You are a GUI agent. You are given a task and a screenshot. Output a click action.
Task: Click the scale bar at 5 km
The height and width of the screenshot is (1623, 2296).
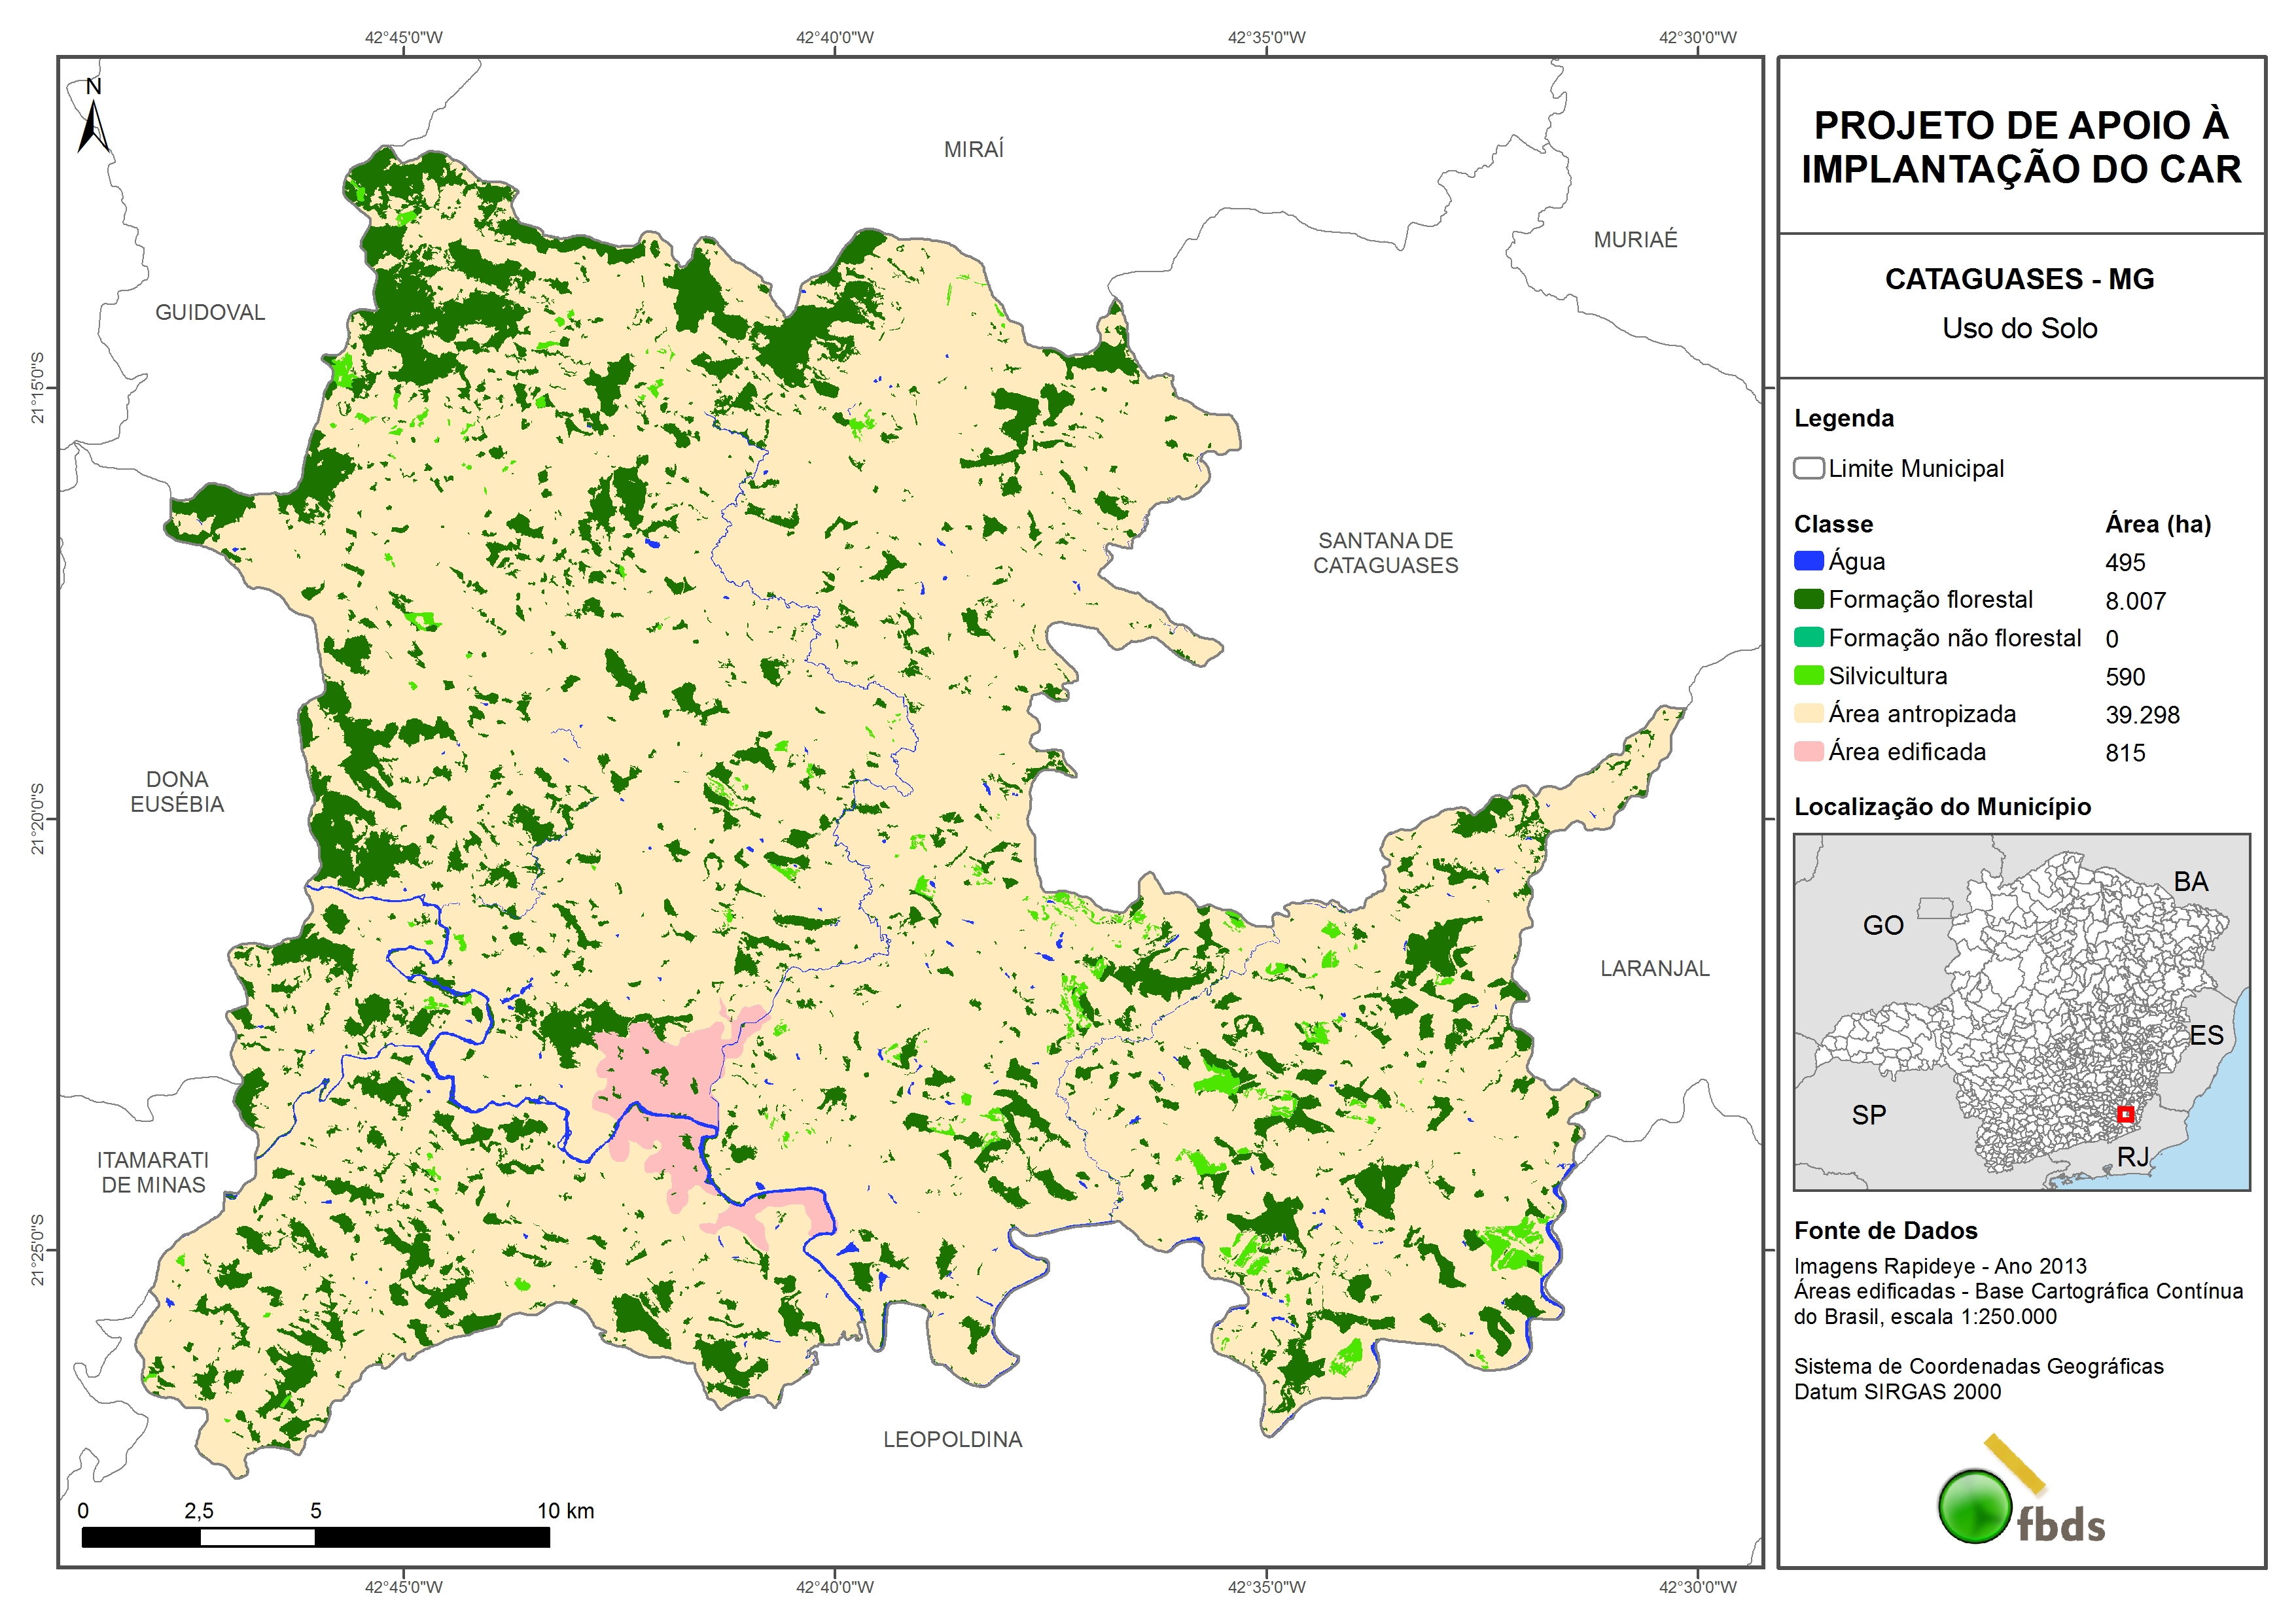click(x=315, y=1537)
